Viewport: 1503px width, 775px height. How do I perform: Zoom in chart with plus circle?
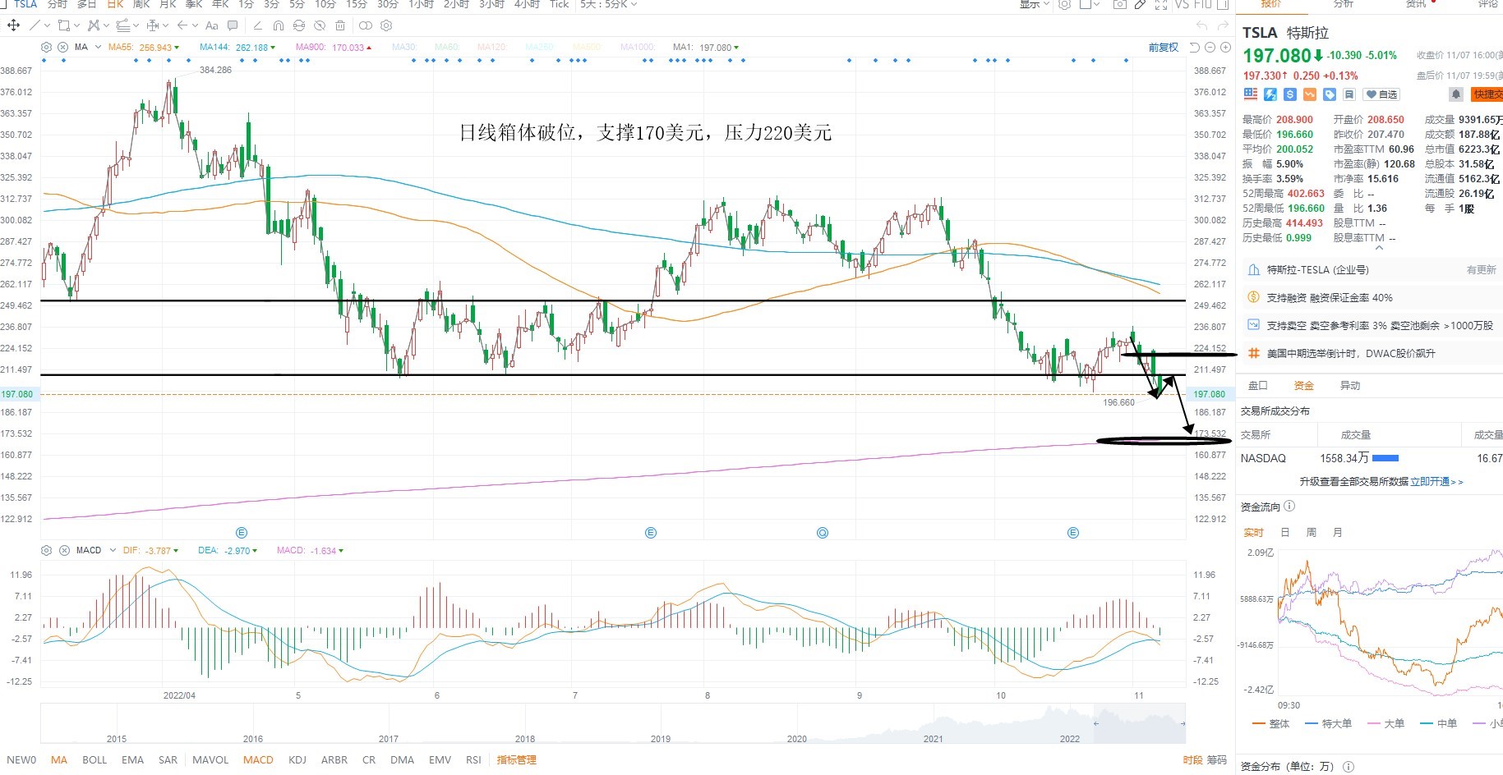click(x=1225, y=48)
